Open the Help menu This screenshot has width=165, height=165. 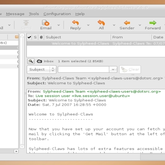[x=80, y=14]
